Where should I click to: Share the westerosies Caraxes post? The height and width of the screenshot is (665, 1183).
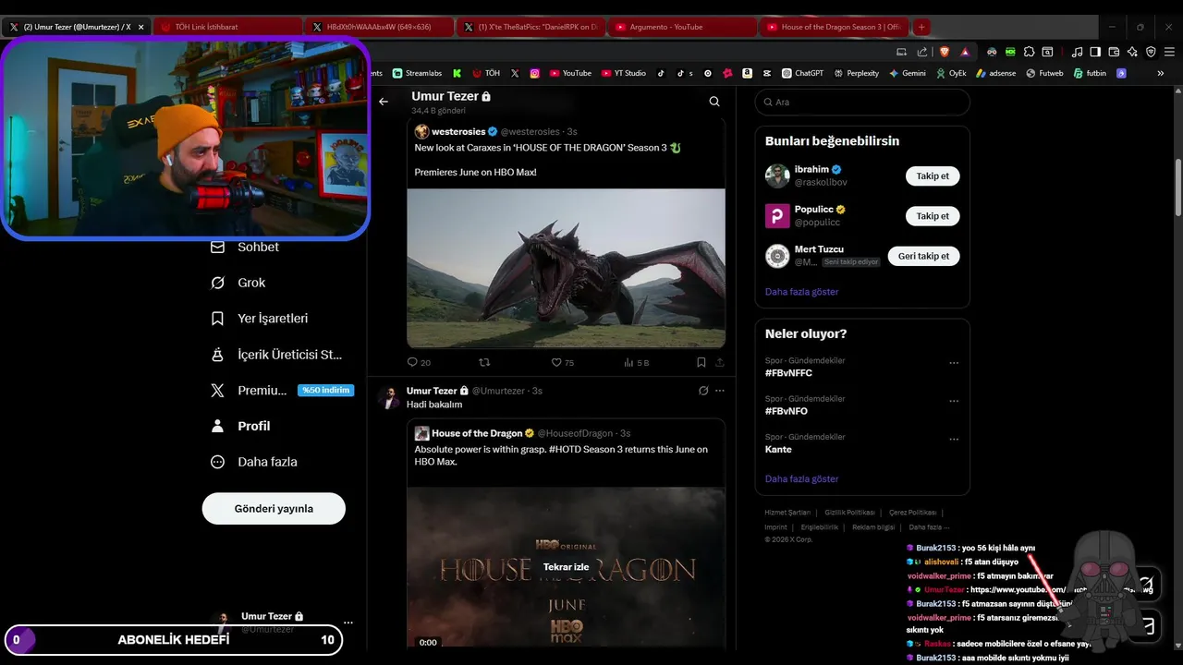coord(719,363)
